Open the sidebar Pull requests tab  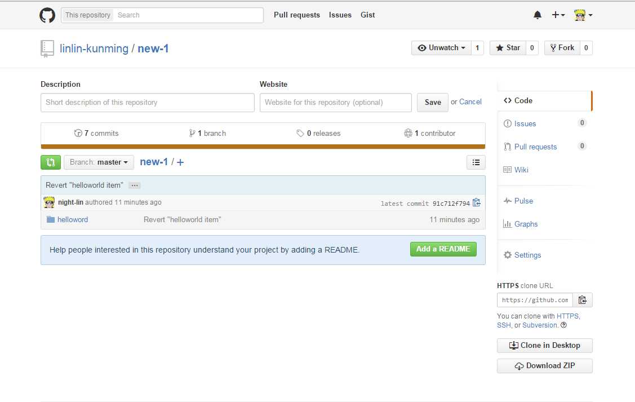pyautogui.click(x=545, y=147)
